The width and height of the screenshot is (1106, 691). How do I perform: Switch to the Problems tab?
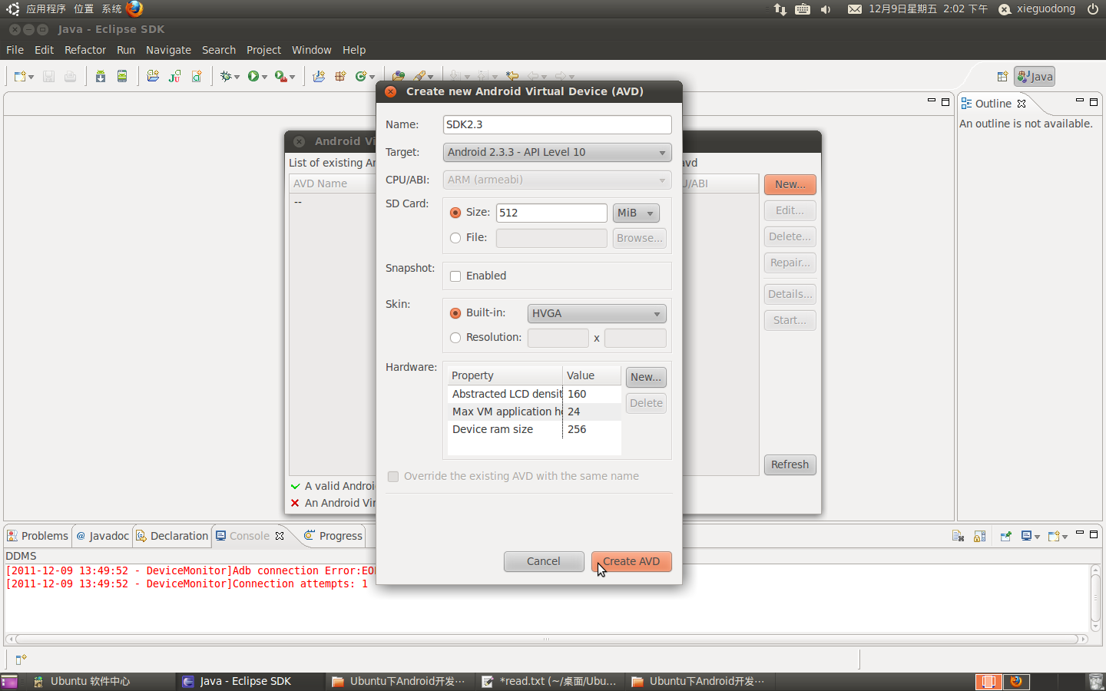(x=38, y=536)
